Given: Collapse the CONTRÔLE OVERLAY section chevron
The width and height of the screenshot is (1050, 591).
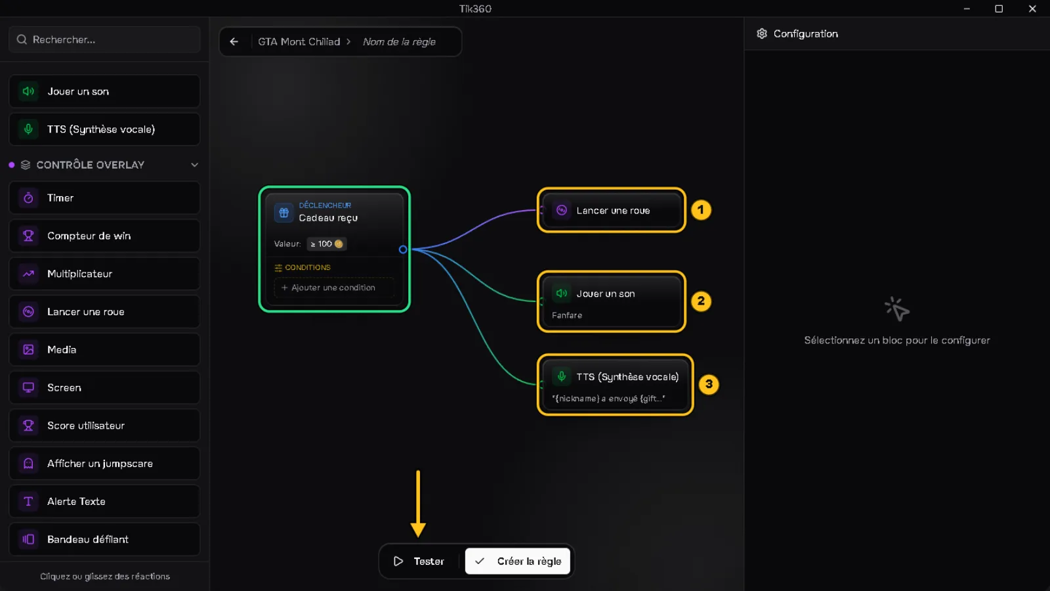Looking at the screenshot, I should point(194,165).
